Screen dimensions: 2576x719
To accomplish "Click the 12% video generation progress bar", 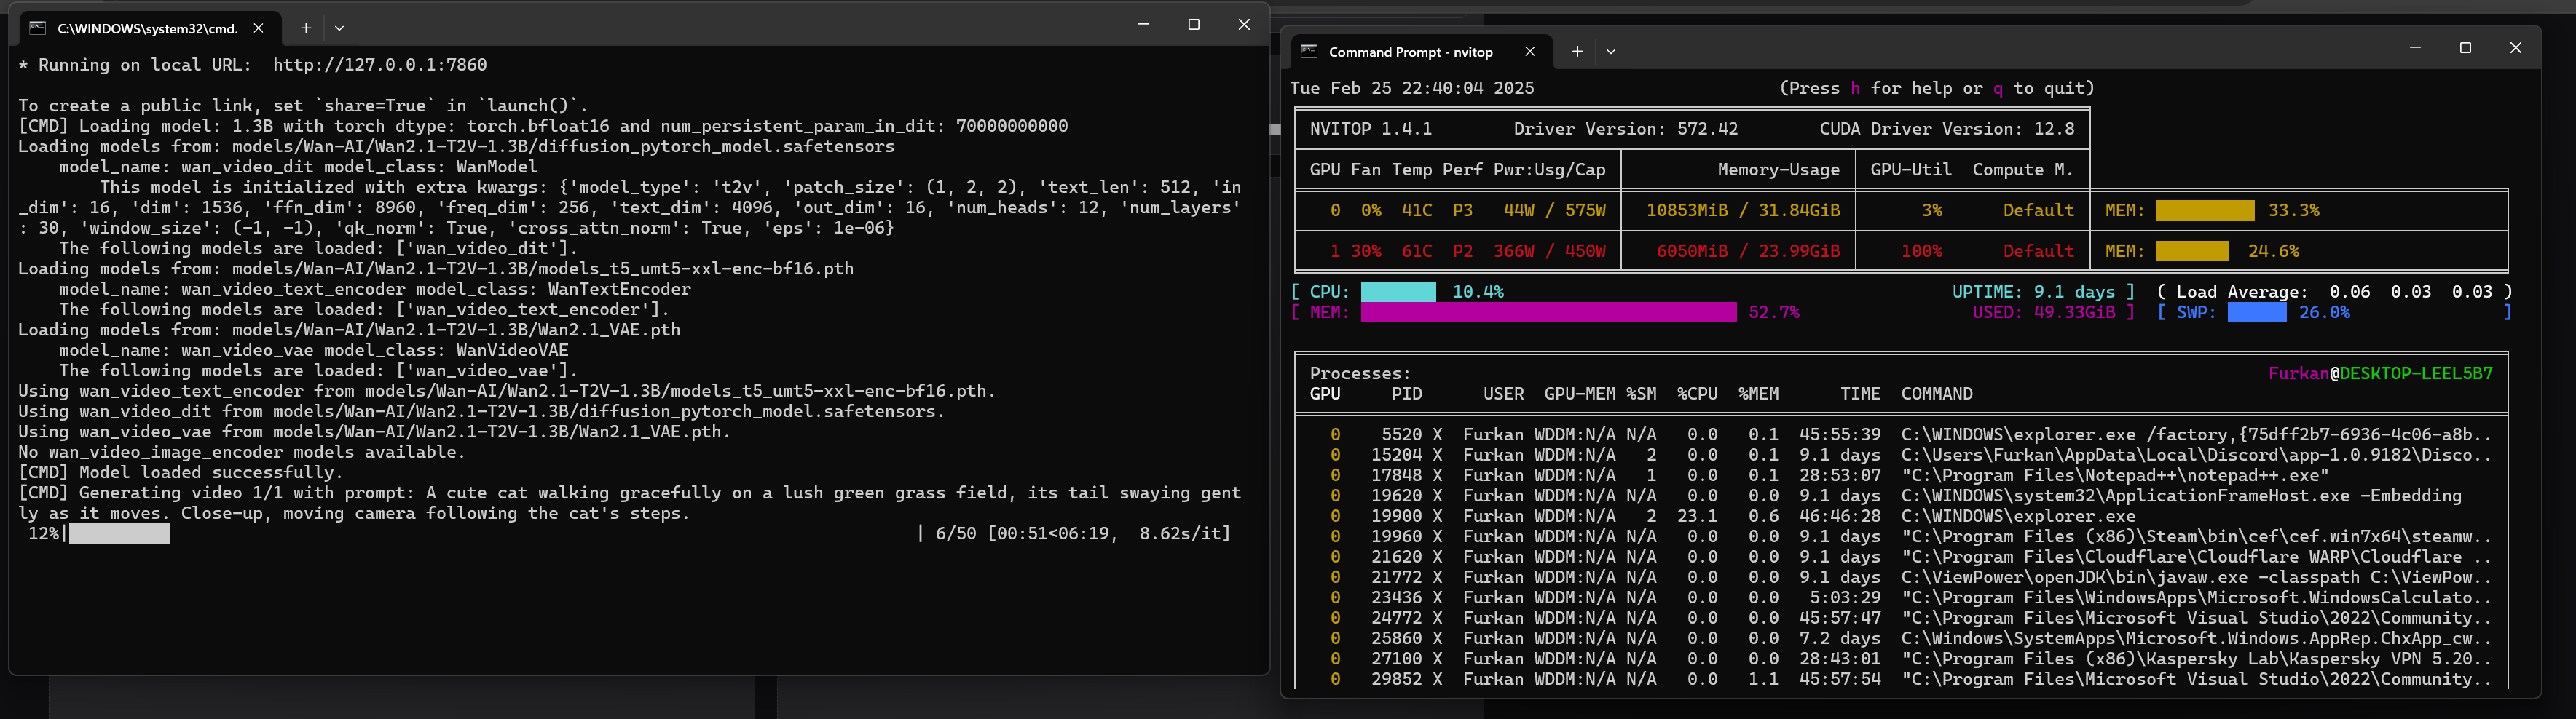I will tap(119, 533).
